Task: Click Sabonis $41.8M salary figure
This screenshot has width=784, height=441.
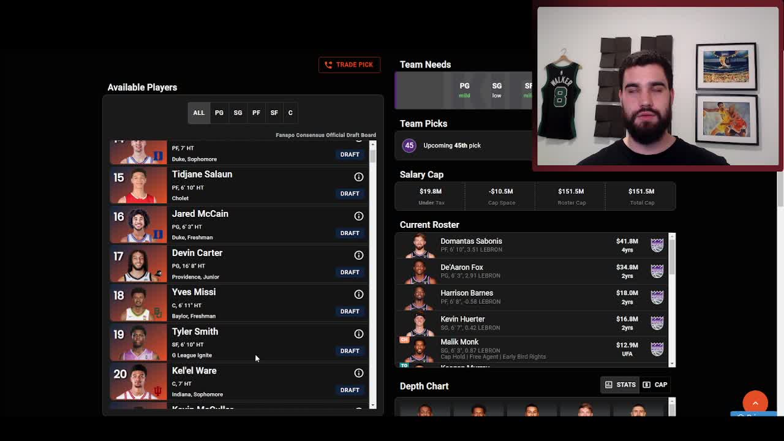Action: coord(627,241)
